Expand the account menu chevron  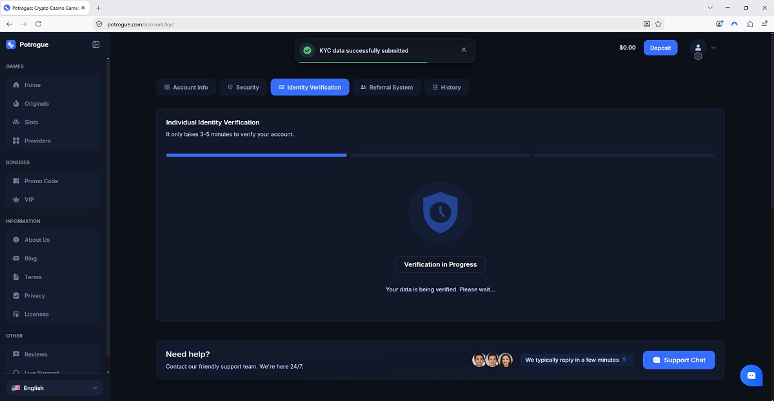(x=713, y=48)
